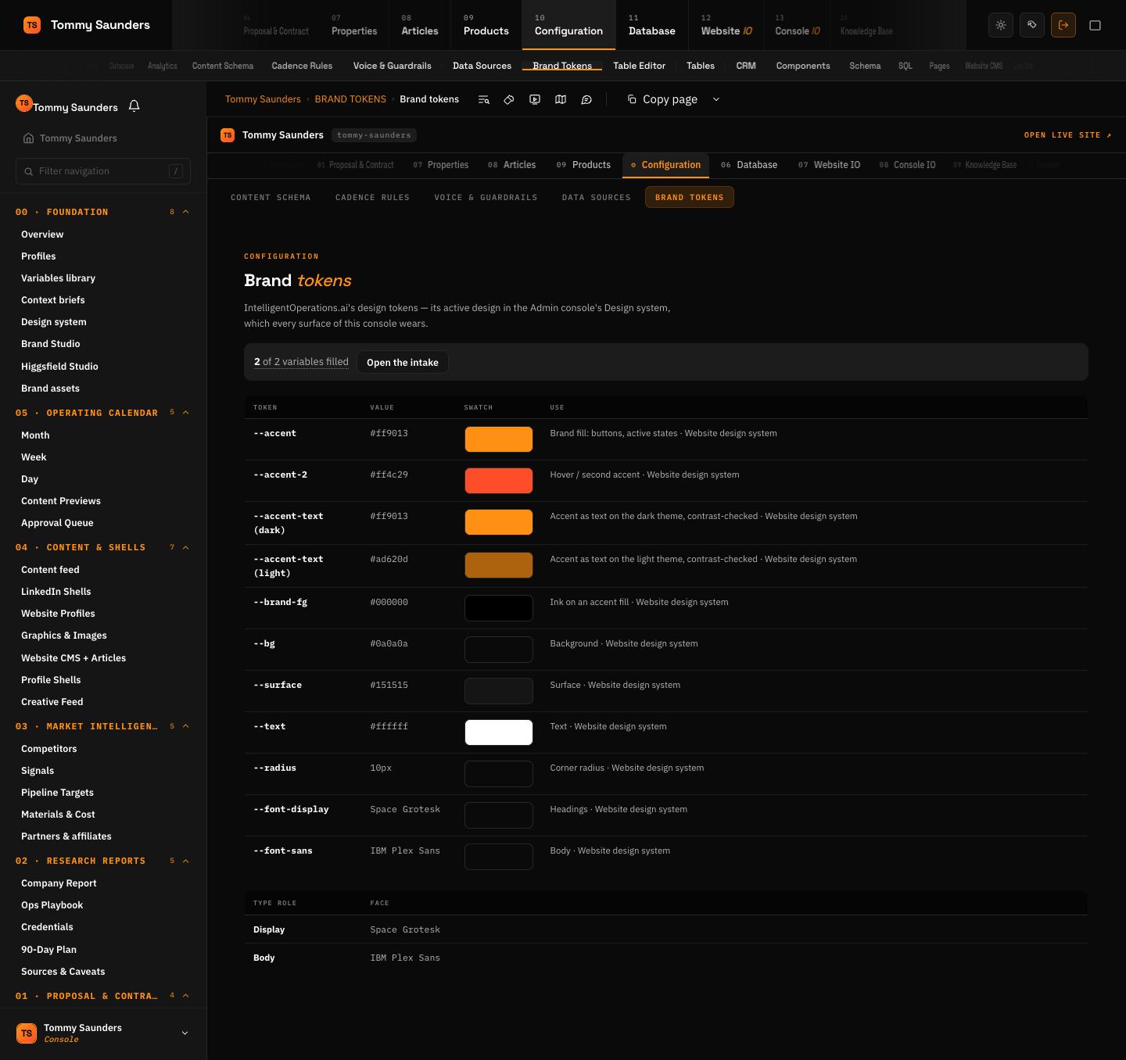Open the 07 Website IO inner tab

coord(829,165)
